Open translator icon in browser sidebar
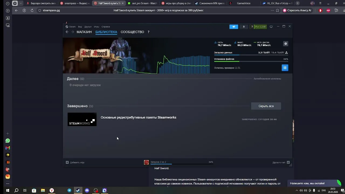The image size is (345, 194). click(8, 169)
